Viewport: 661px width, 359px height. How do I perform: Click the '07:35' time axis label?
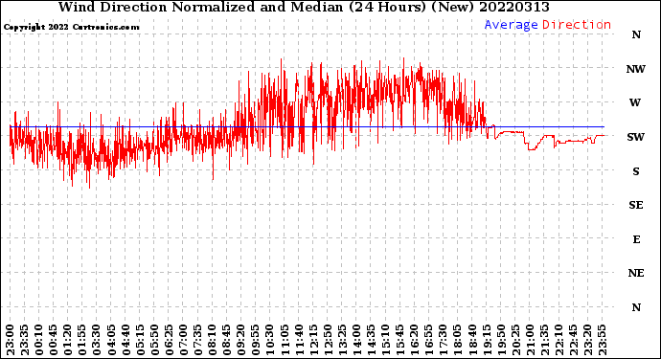[x=197, y=340]
